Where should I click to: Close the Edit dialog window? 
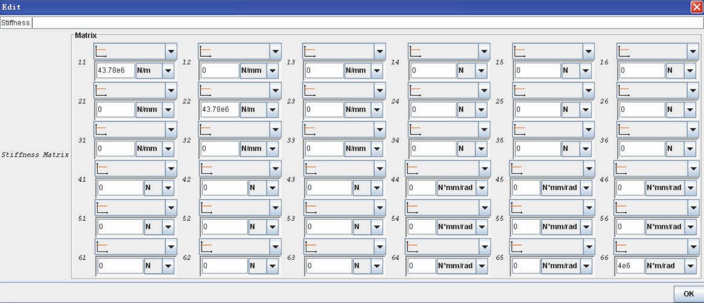click(697, 7)
